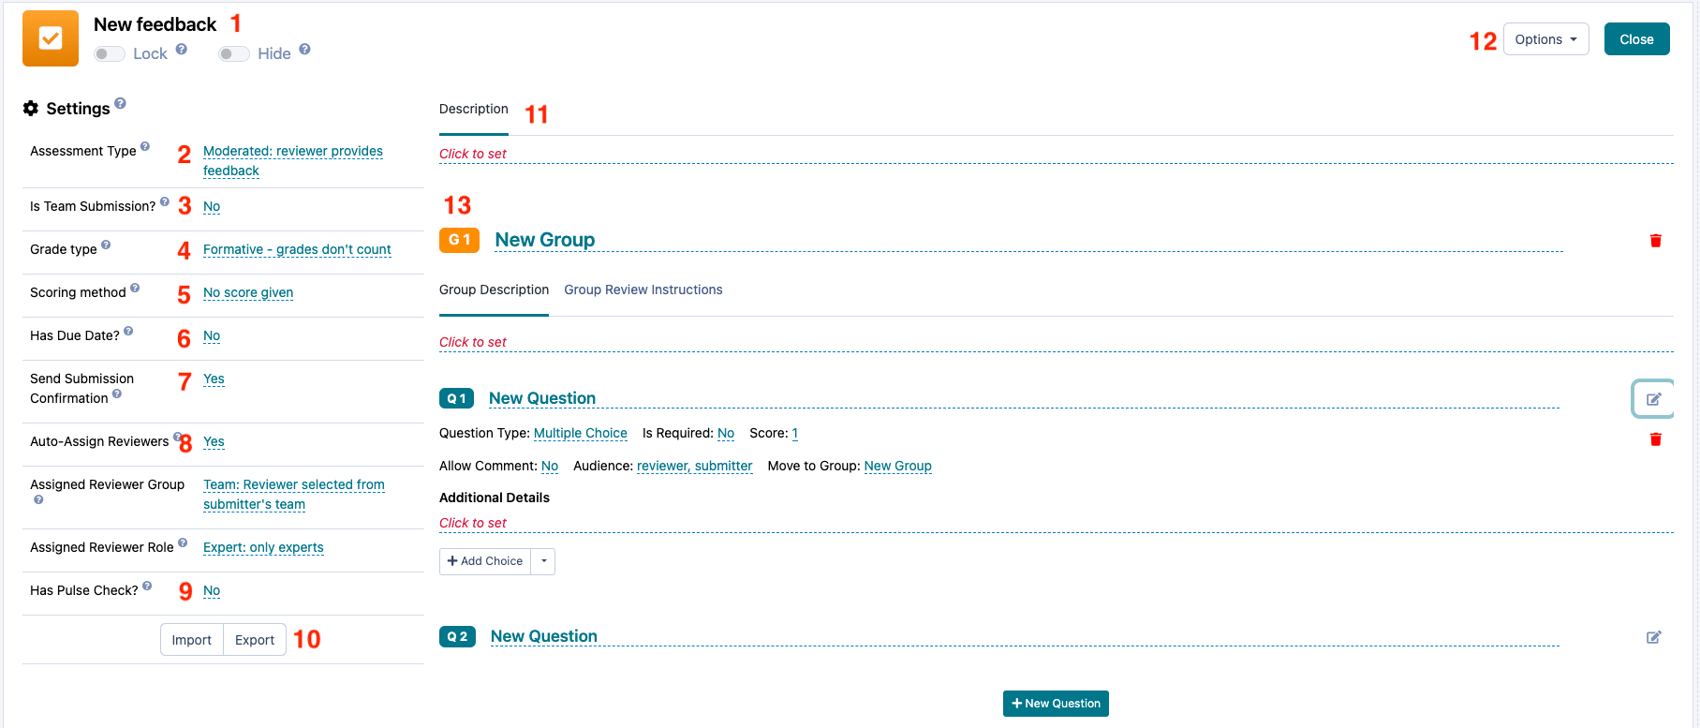Click help icon beside Has Pulse Check
1700x728 pixels.
147,587
